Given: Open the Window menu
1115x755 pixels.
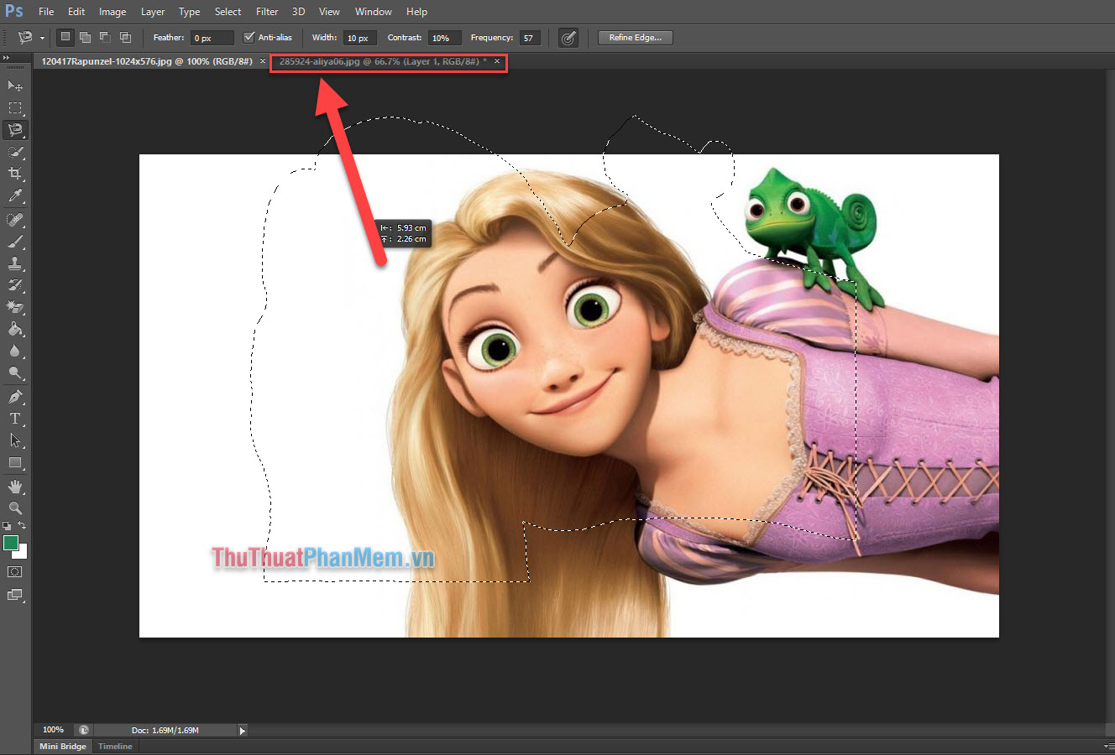Looking at the screenshot, I should [374, 12].
